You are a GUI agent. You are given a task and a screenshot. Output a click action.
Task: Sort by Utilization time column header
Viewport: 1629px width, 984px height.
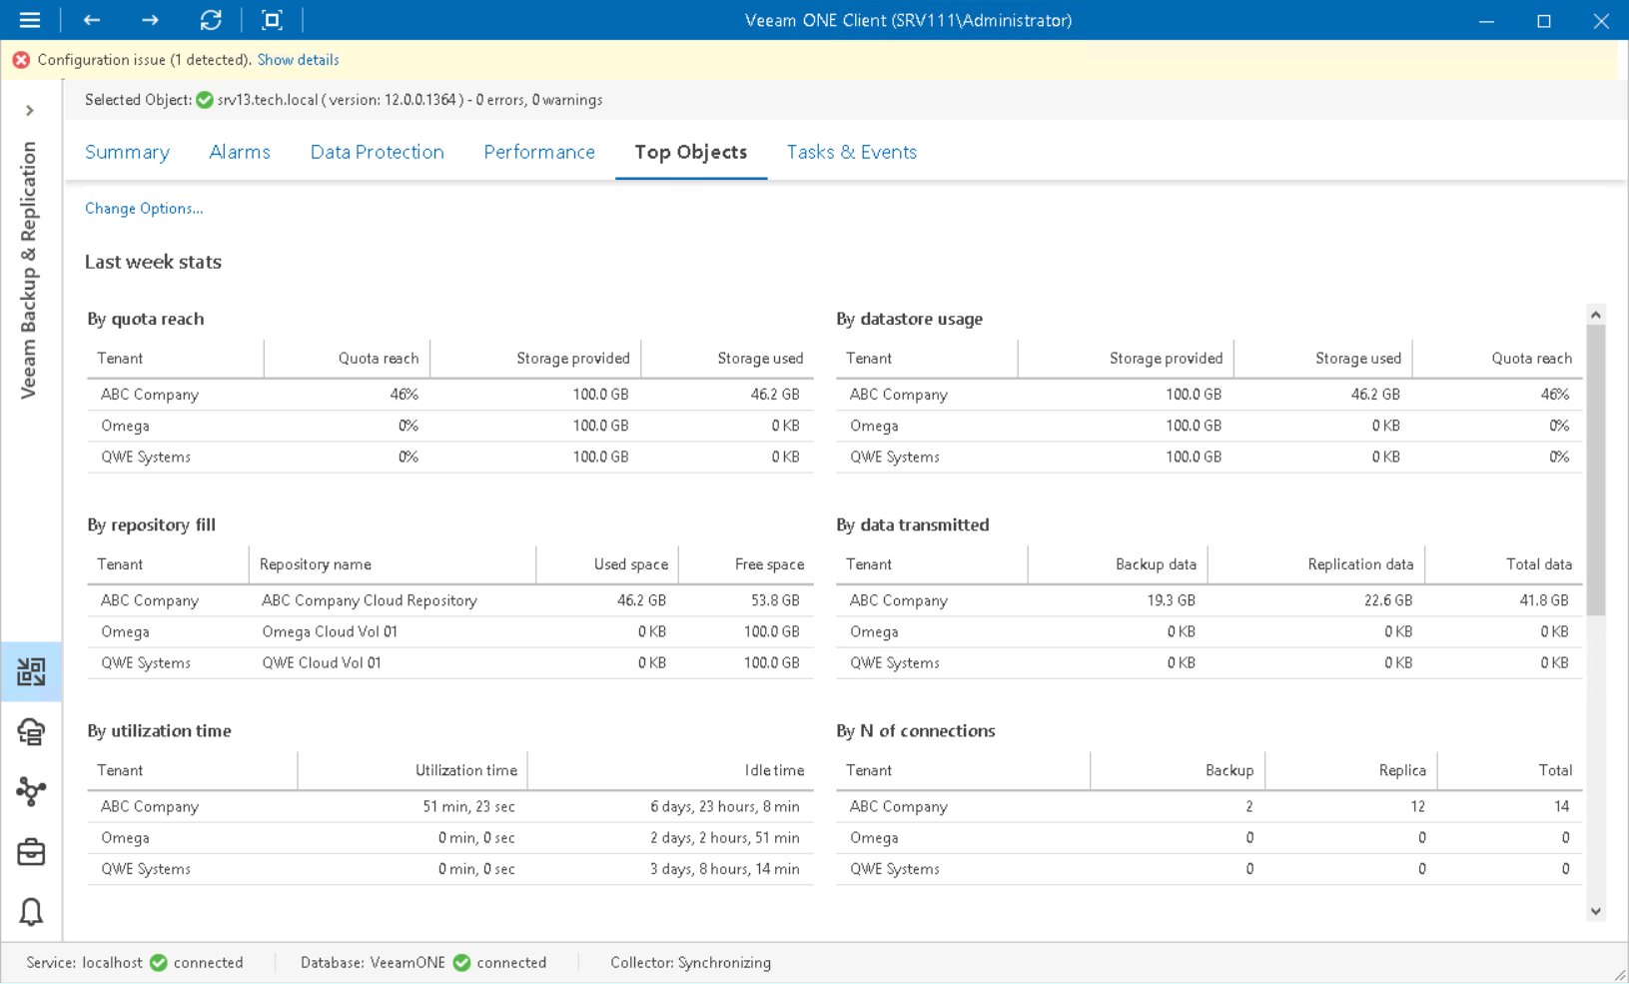point(412,770)
